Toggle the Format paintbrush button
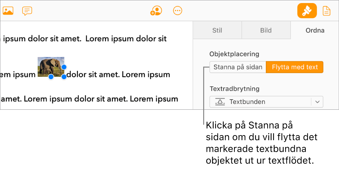Image resolution: width=339 pixels, height=170 pixels. (x=307, y=10)
